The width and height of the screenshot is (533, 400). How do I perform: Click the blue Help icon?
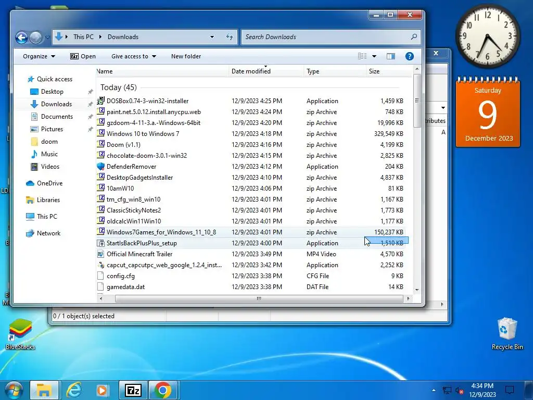(x=410, y=56)
